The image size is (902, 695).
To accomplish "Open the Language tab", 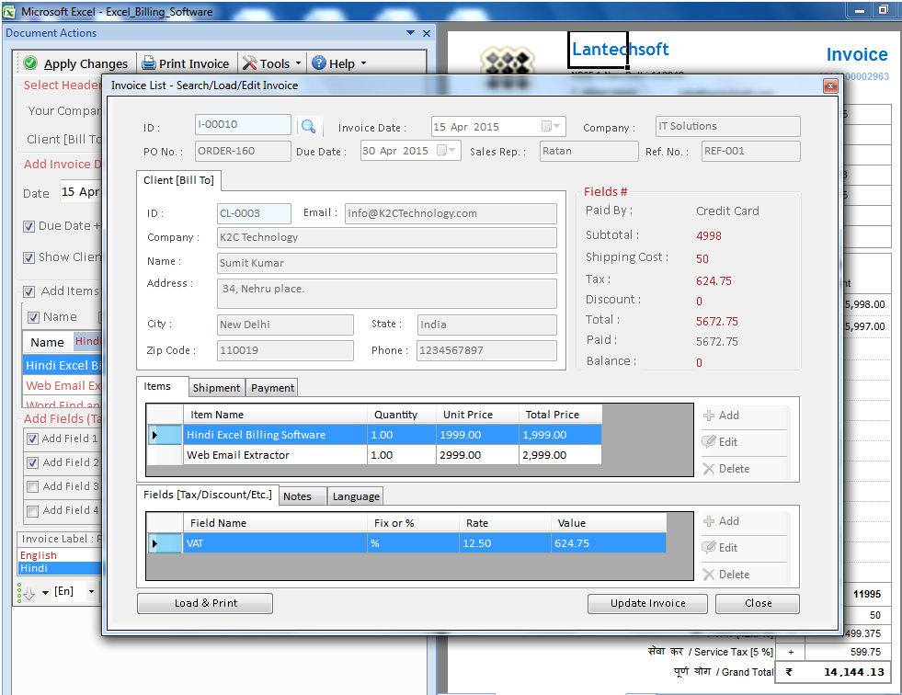I will coord(356,496).
